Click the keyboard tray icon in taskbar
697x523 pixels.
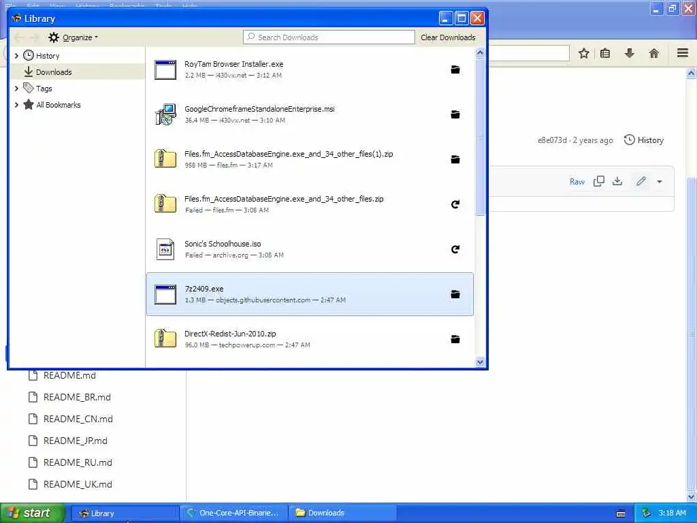tap(621, 513)
